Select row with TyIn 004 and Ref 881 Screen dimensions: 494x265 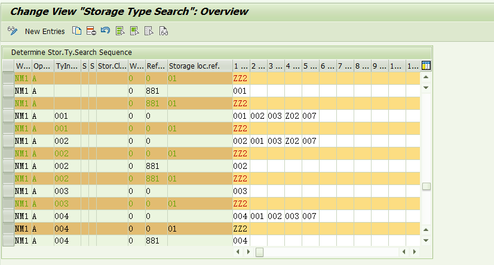[x=8, y=241]
